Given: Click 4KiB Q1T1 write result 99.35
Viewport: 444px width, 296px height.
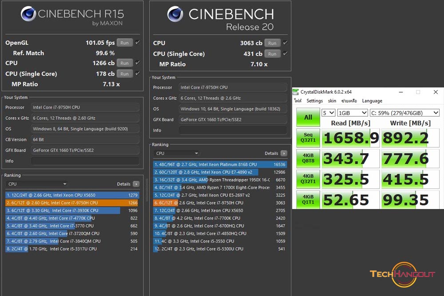Looking at the screenshot, I should point(410,200).
